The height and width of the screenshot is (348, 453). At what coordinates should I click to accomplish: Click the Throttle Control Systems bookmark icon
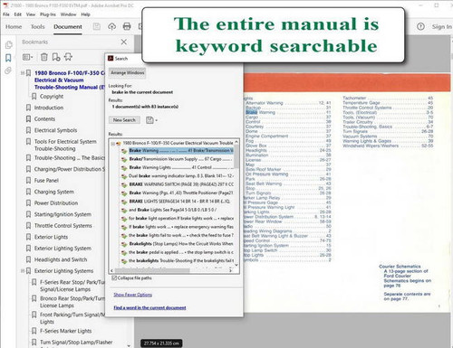click(x=28, y=226)
